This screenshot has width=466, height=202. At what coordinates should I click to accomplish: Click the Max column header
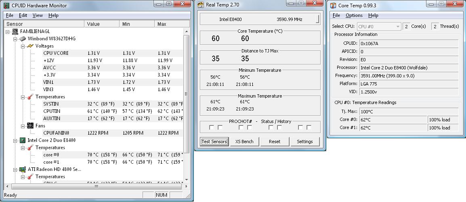(x=172, y=24)
